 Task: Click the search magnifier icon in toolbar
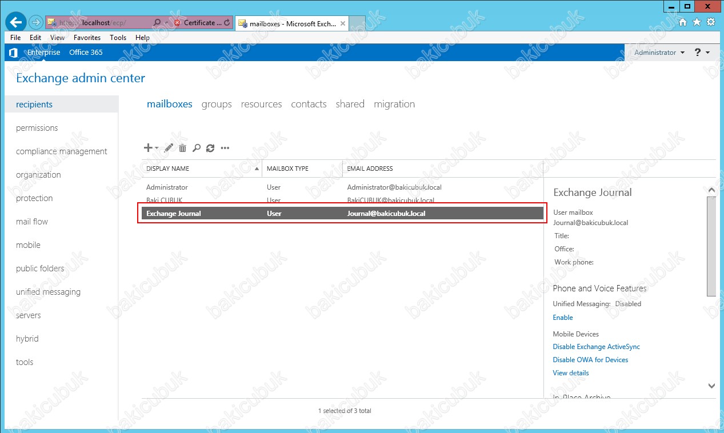pos(197,148)
